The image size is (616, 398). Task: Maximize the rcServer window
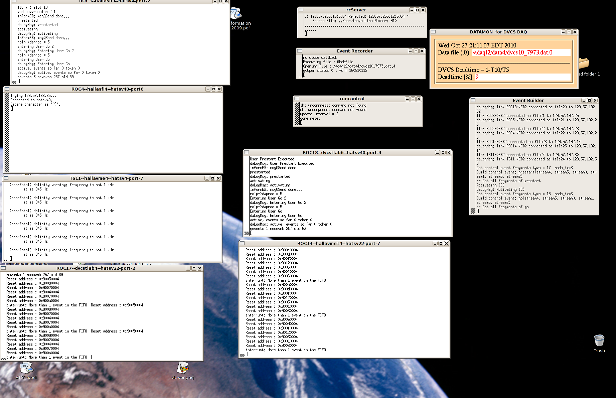(417, 10)
